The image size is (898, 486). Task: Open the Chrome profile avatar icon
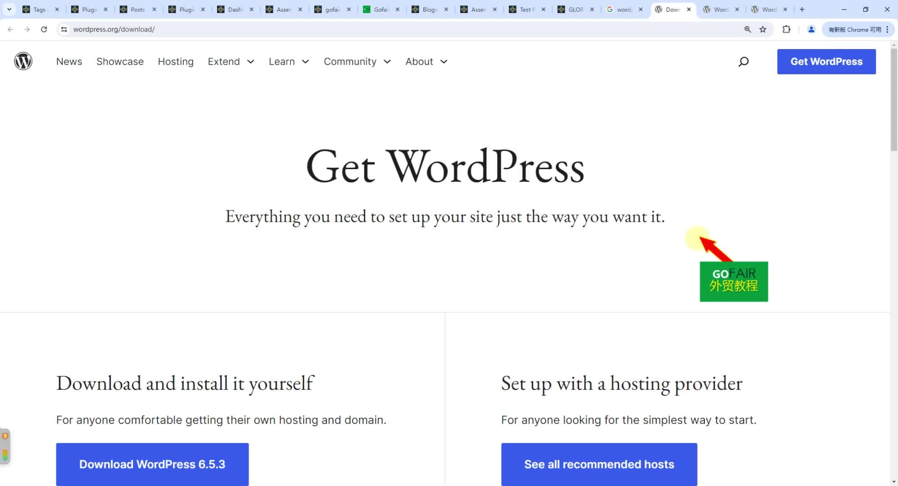click(x=811, y=29)
